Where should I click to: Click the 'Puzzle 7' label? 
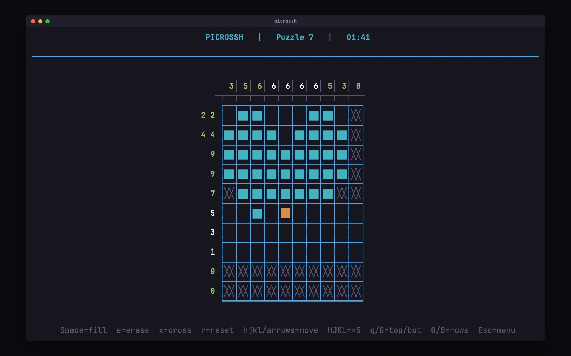[x=295, y=37]
